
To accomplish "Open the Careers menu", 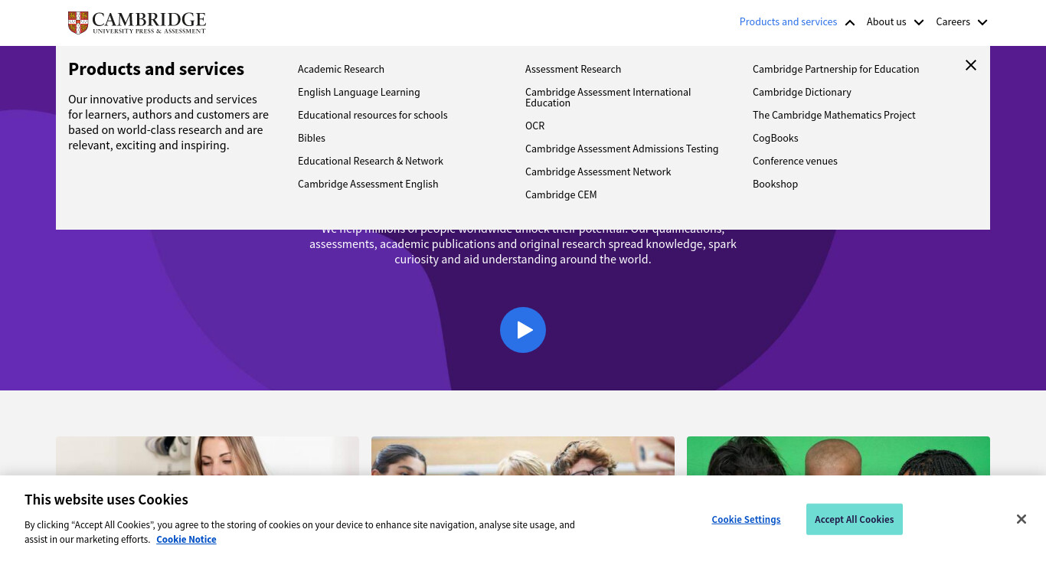I will pos(953,21).
